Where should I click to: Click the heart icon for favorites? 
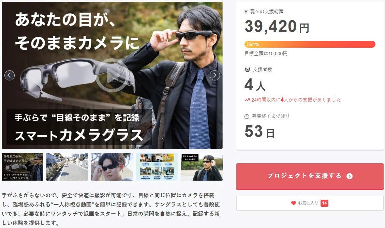pyautogui.click(x=293, y=203)
